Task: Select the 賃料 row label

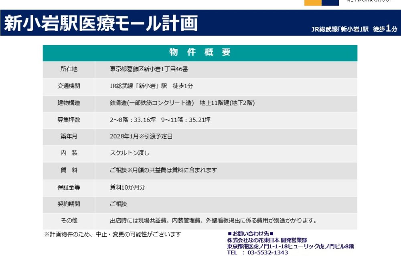Action: click(x=69, y=170)
